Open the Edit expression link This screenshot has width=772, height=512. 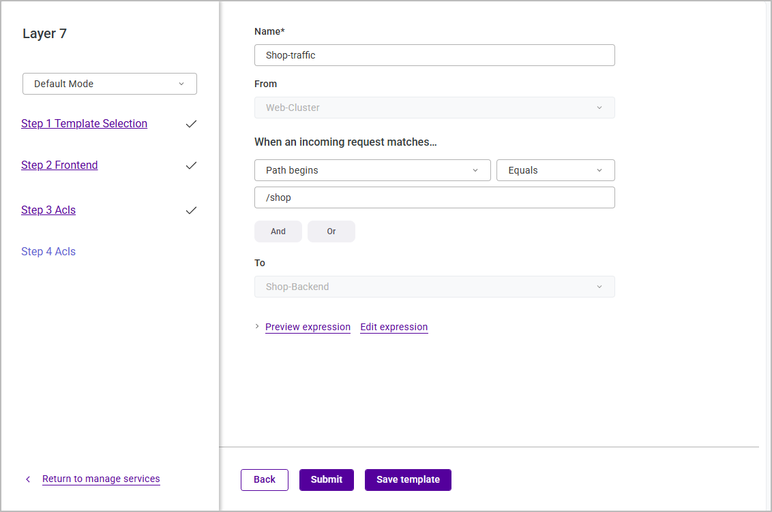(394, 327)
